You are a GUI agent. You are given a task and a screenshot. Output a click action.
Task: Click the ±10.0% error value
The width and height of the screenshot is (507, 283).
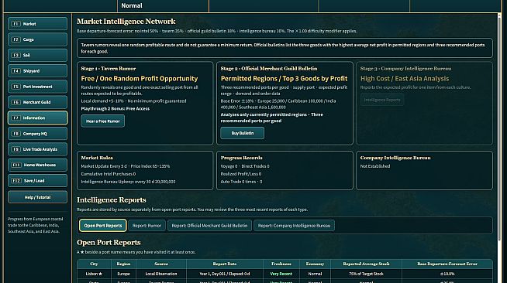tap(447, 274)
